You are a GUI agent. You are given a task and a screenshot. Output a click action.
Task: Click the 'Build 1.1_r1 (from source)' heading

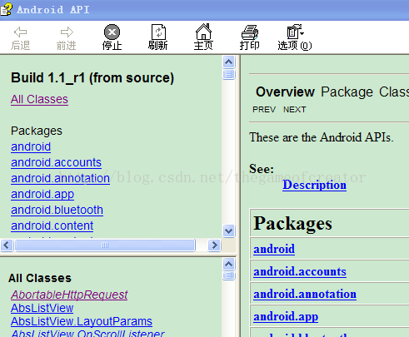(x=92, y=78)
